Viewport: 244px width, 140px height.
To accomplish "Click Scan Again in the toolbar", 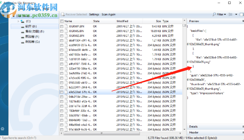I will click(x=109, y=14).
